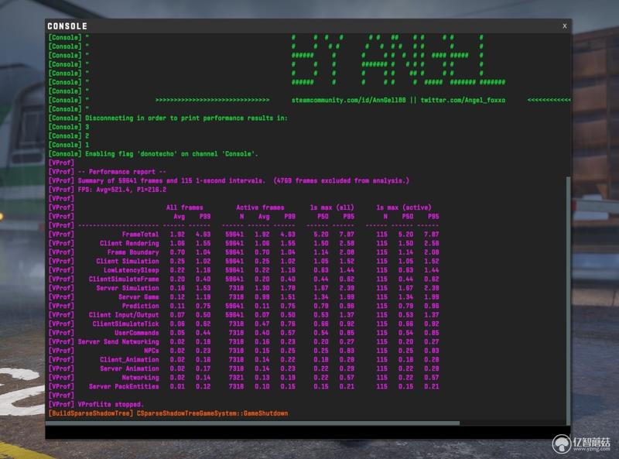Click the BY ANGEL ASCII art banner
Viewport: 619px width, 459px height.
(398, 60)
